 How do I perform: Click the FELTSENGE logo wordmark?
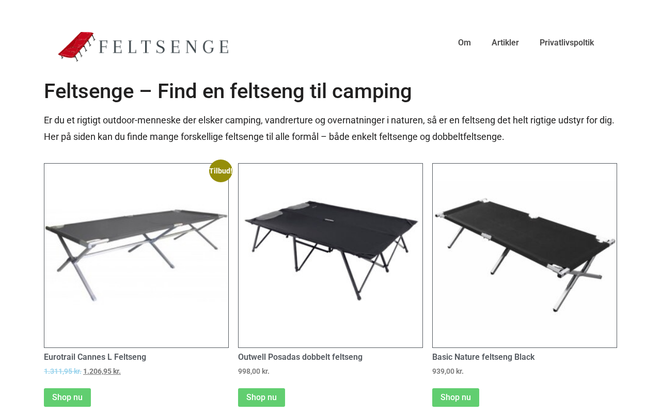coord(164,46)
